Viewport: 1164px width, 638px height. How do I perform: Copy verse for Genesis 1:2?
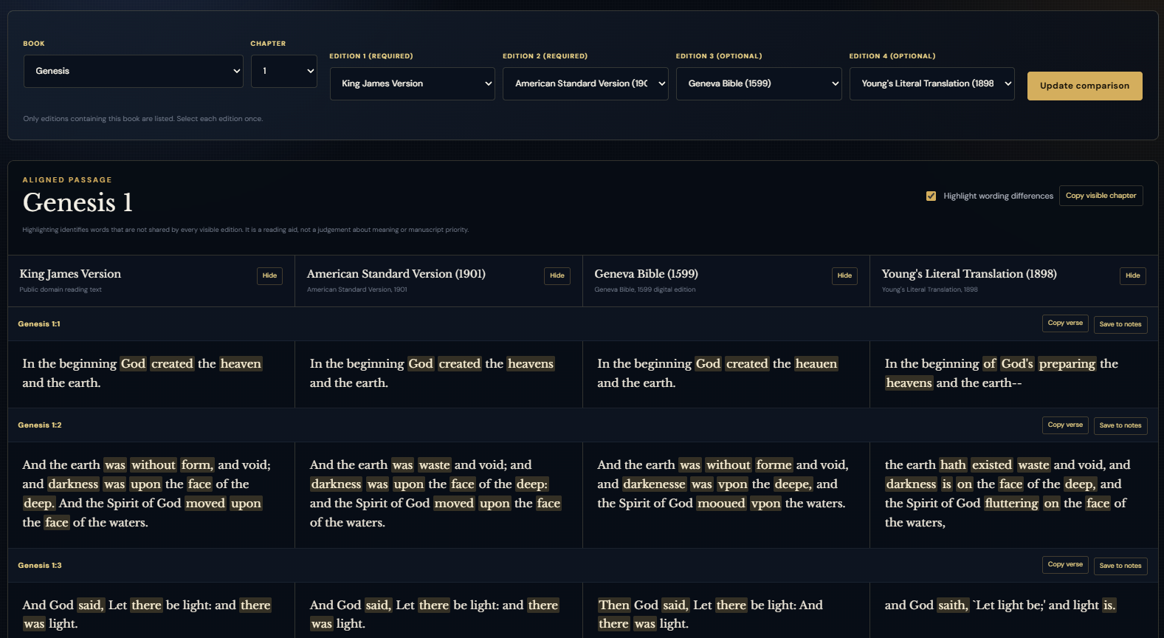(x=1065, y=425)
